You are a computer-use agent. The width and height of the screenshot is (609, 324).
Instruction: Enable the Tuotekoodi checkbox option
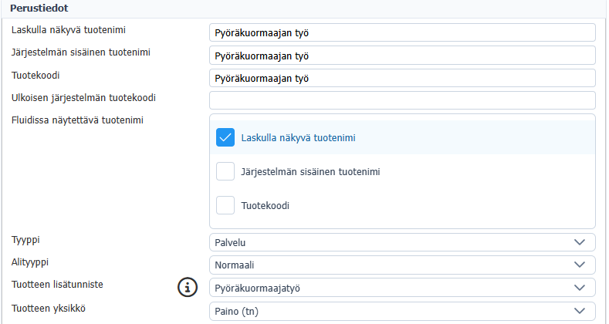pos(225,205)
